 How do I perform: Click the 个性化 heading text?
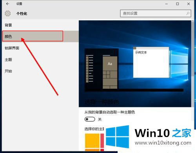pos(22,14)
